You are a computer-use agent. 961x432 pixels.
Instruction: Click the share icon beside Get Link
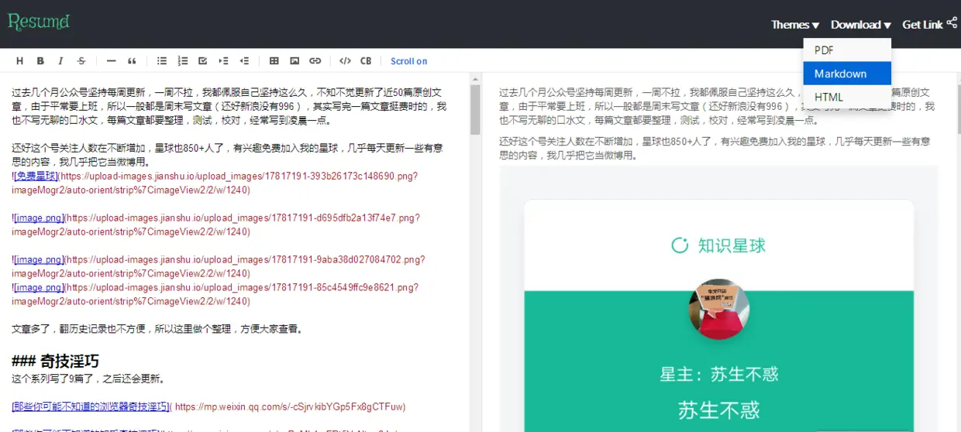click(952, 23)
